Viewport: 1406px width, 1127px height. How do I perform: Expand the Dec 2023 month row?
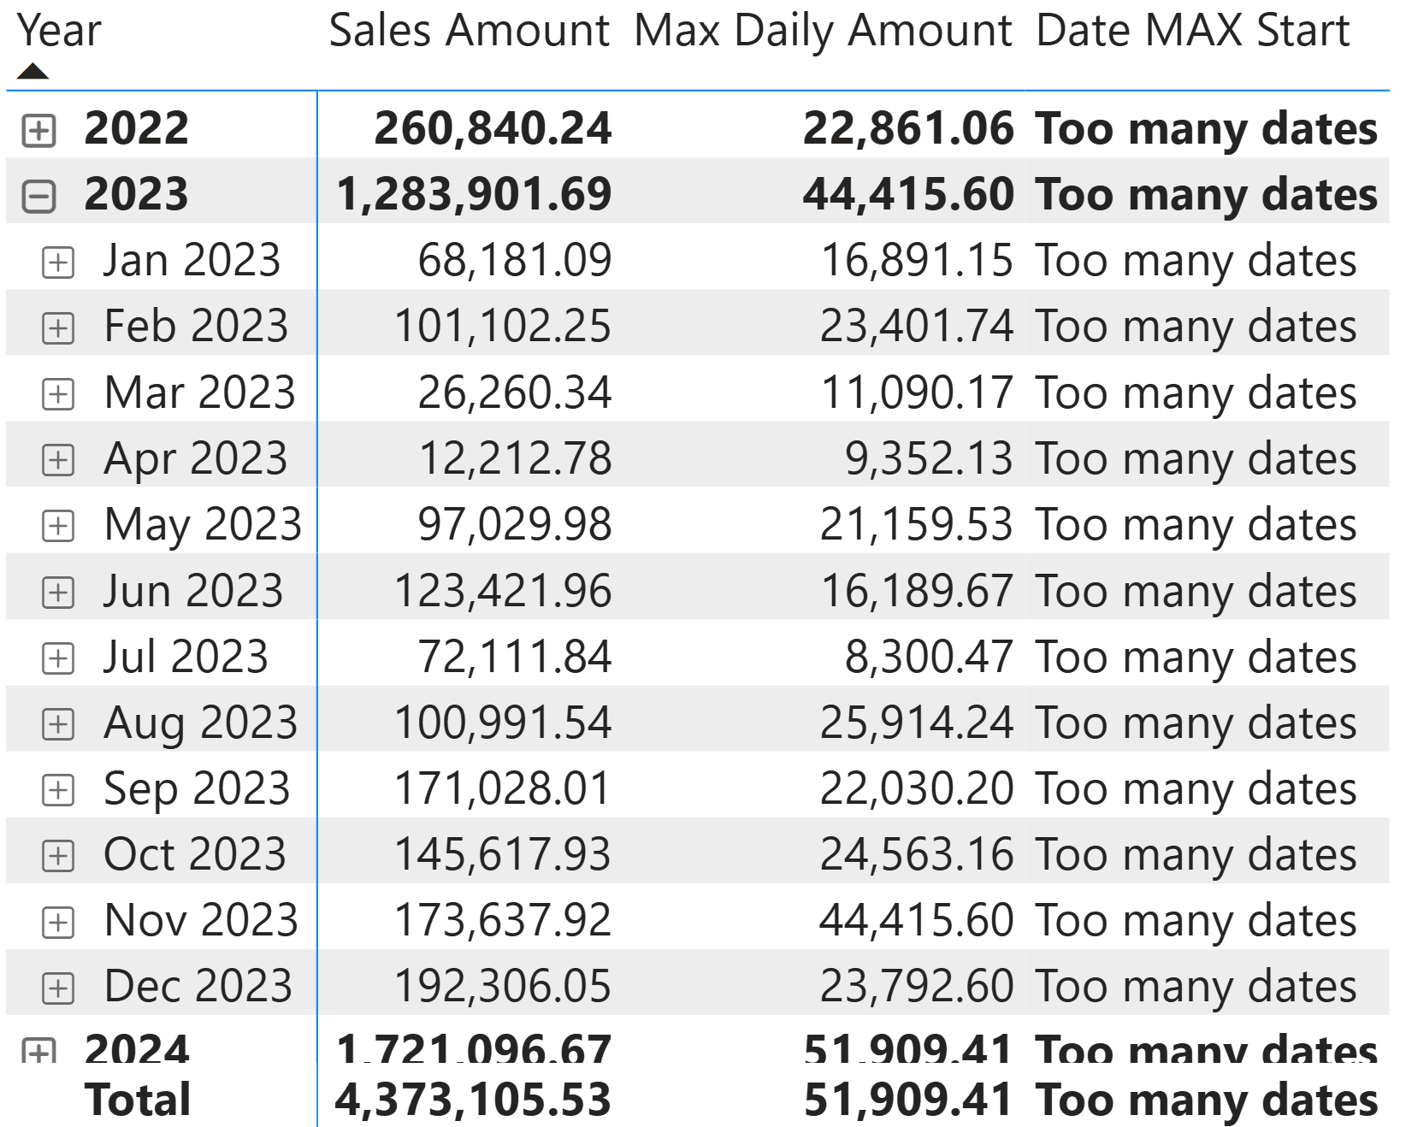point(58,988)
